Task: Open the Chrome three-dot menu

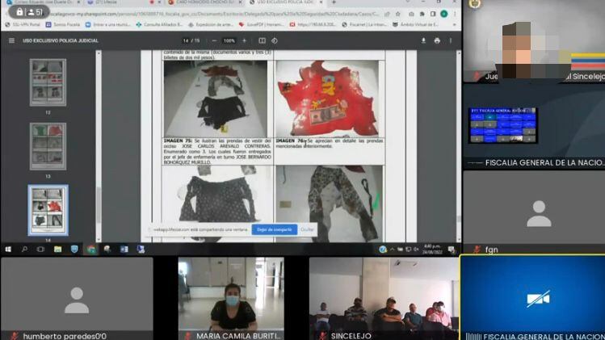Action: pyautogui.click(x=455, y=14)
